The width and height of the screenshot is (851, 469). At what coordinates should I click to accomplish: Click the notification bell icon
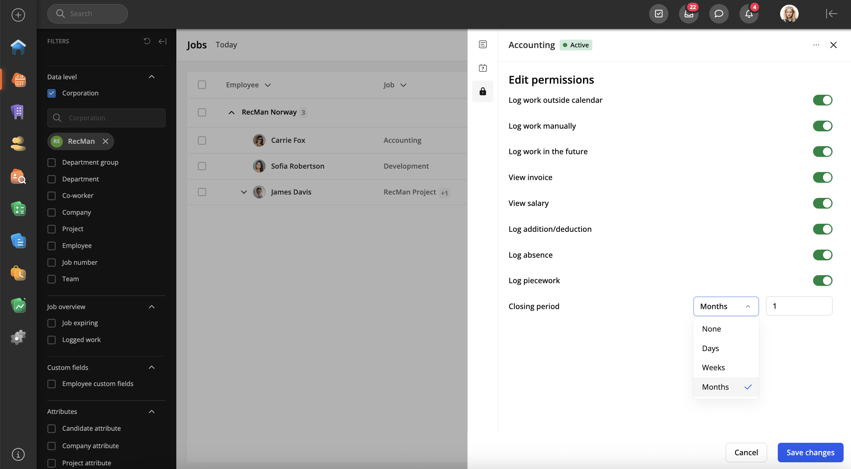click(749, 14)
